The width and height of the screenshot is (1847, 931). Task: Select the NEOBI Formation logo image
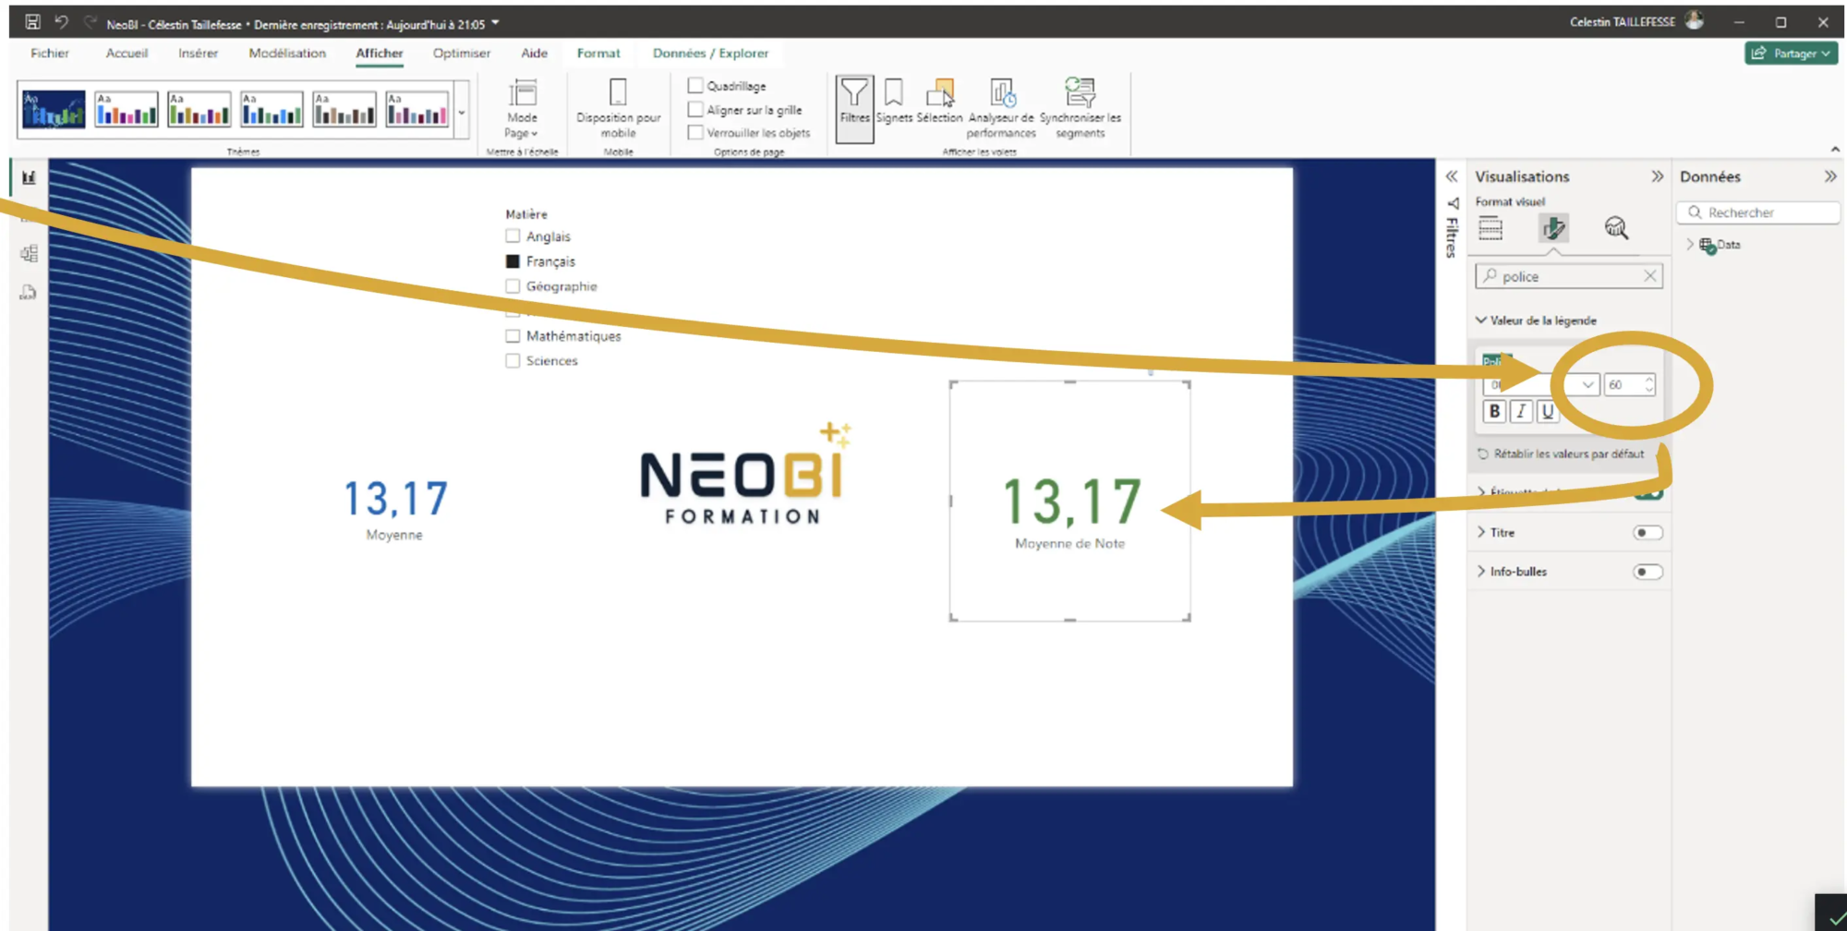[x=744, y=476]
